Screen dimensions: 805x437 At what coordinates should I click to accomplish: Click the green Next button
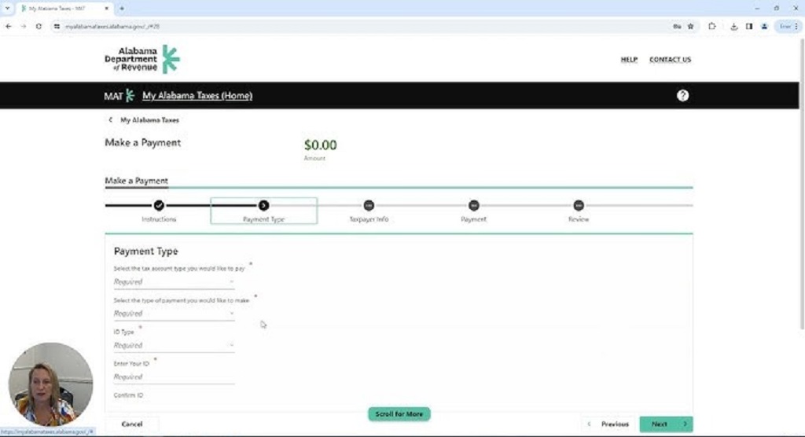(665, 424)
